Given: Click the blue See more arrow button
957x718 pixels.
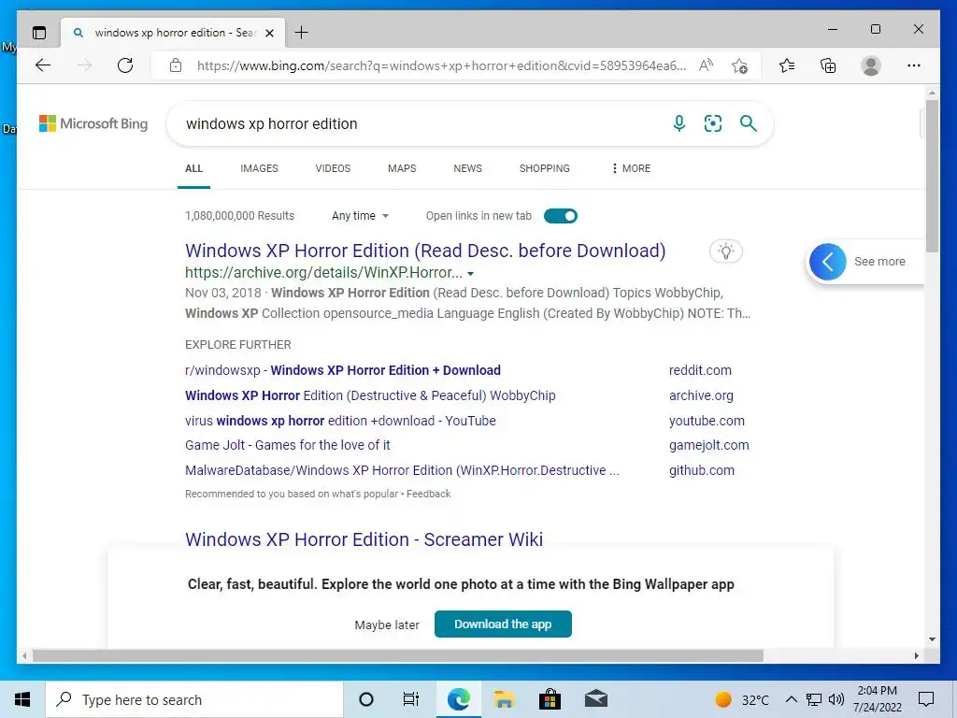Looking at the screenshot, I should tap(828, 262).
